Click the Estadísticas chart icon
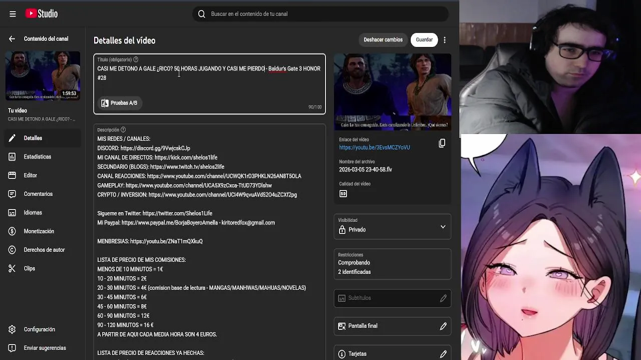 (x=13, y=156)
